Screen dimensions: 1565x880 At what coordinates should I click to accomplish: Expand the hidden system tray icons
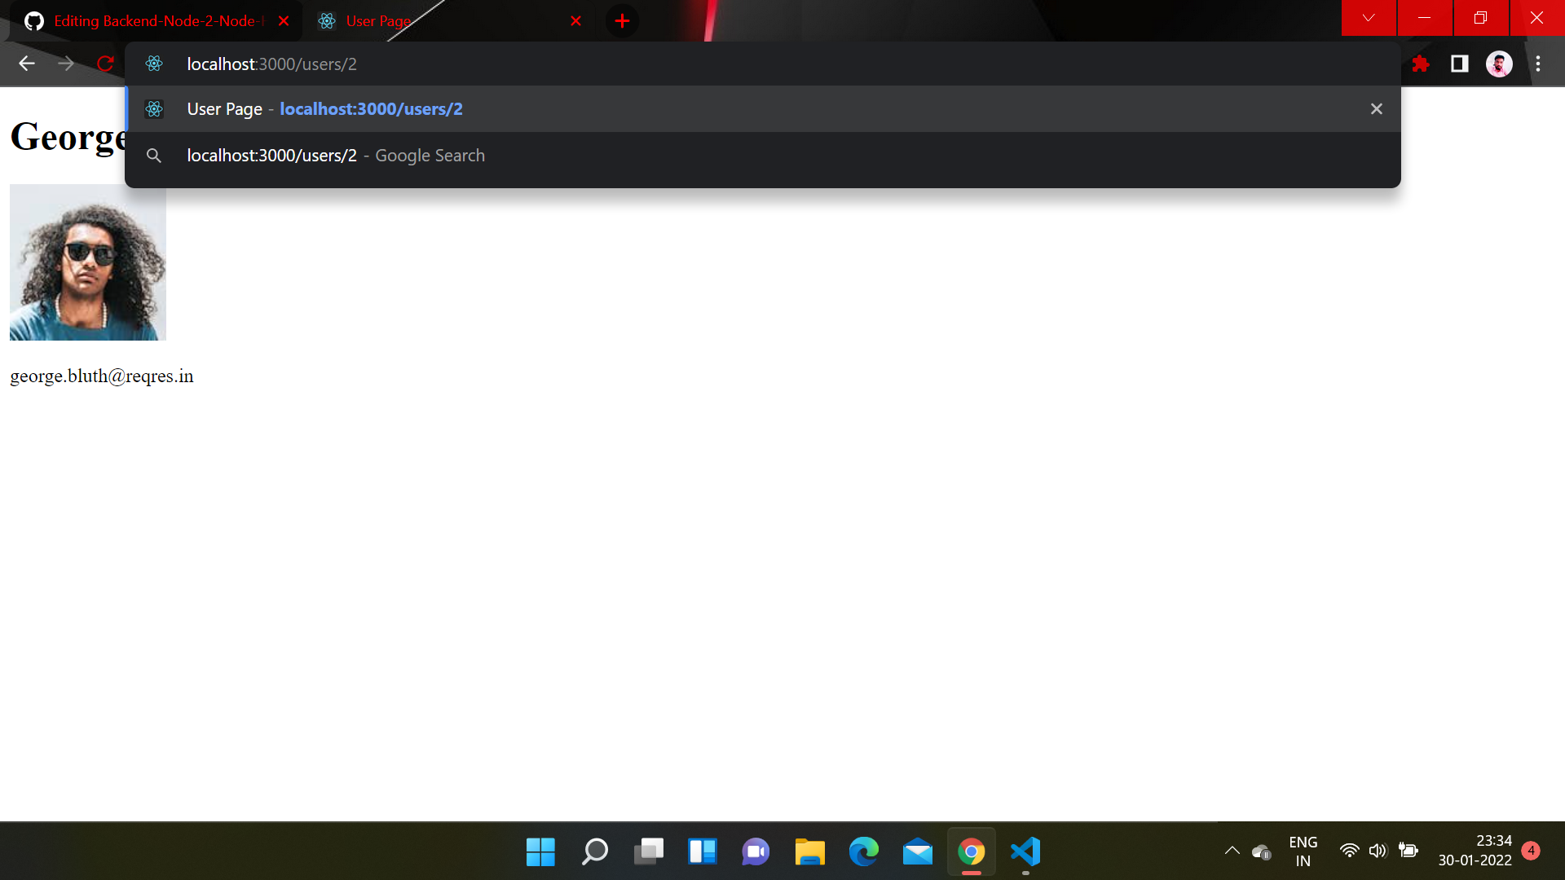point(1232,851)
